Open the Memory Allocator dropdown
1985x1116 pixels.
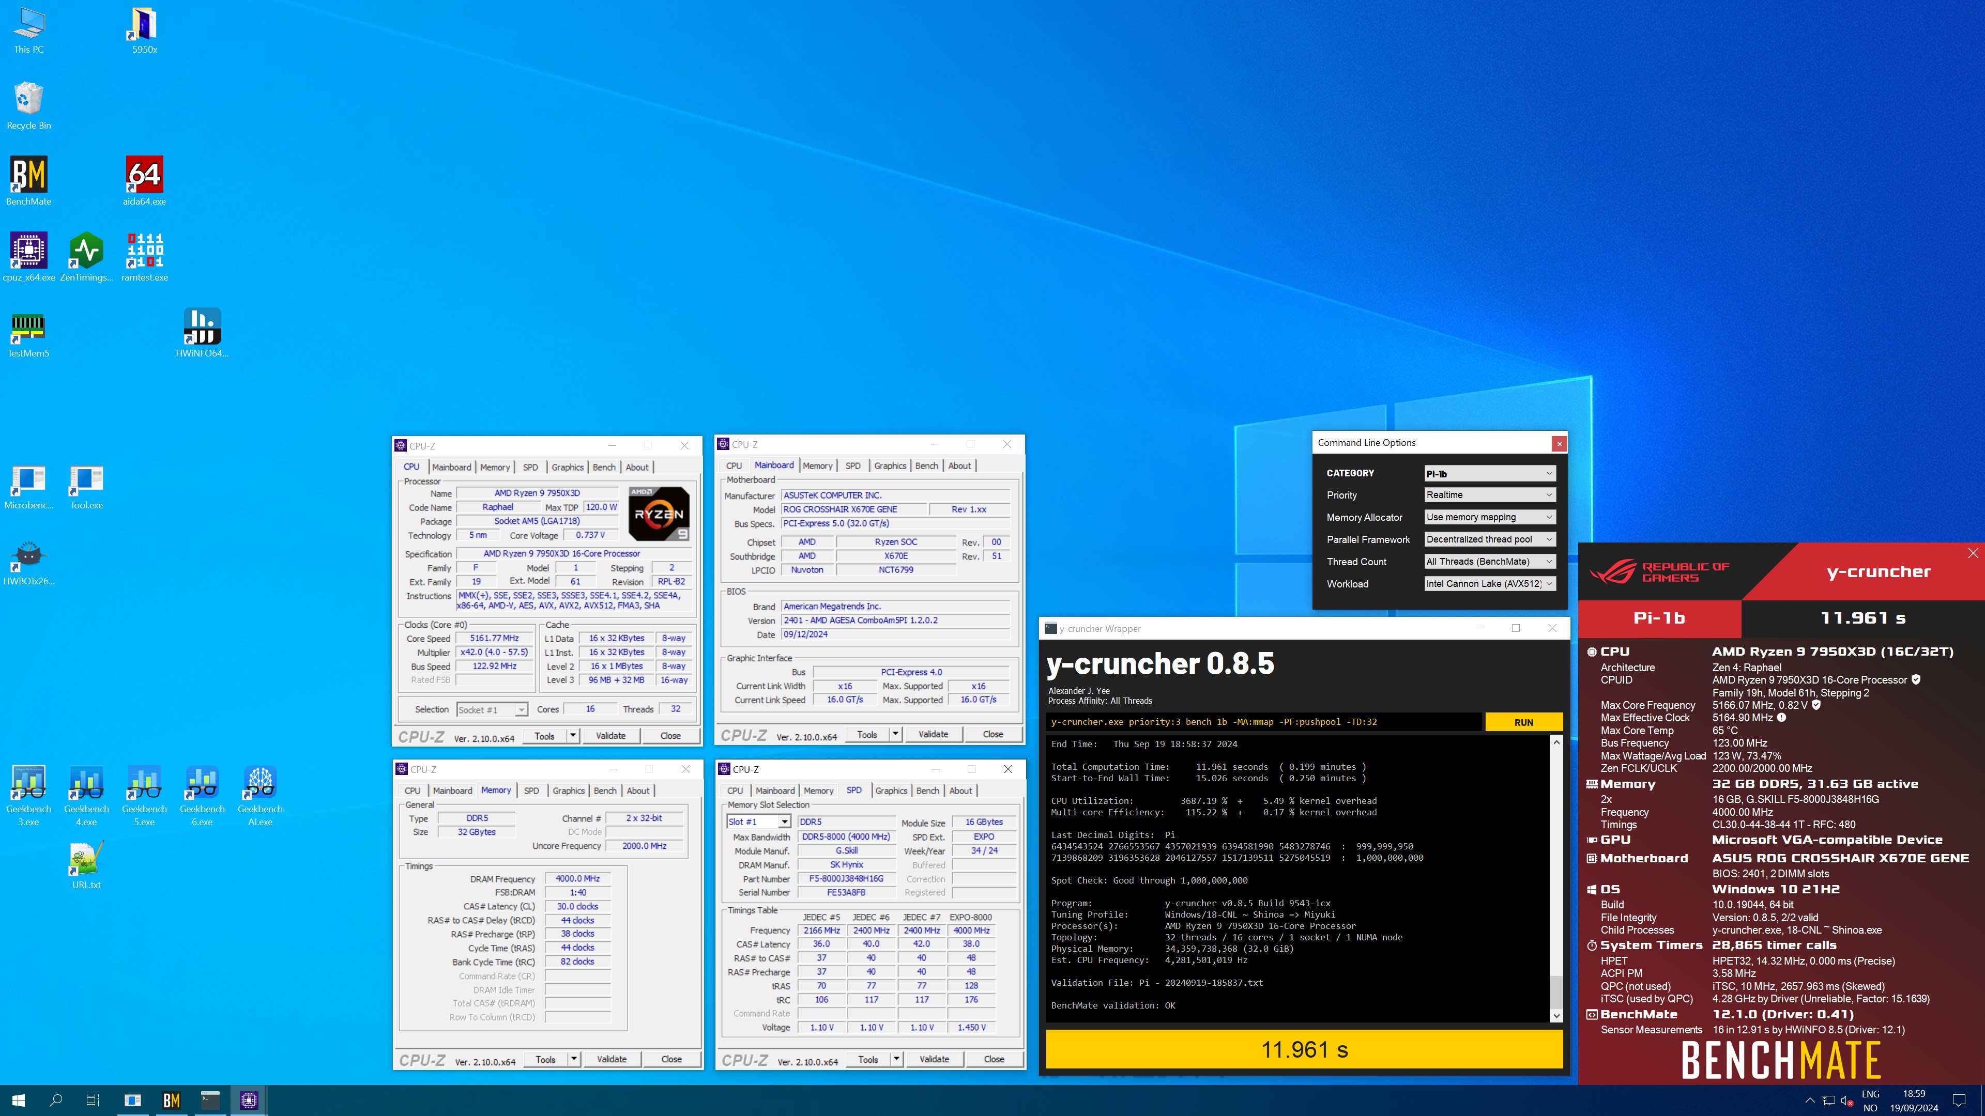[x=1489, y=518]
